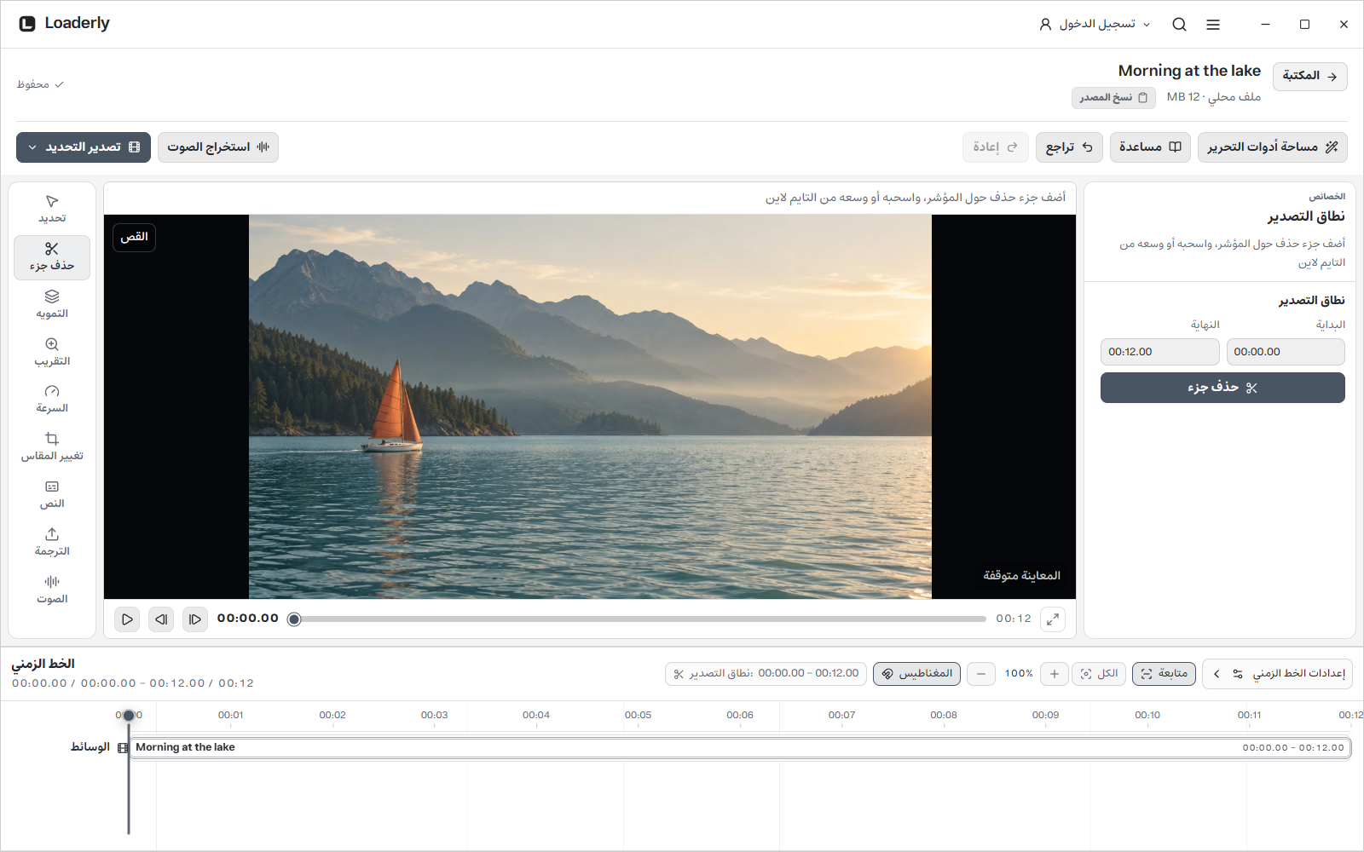The width and height of the screenshot is (1364, 852).
Task: Open the التقريب zoom tool
Action: pyautogui.click(x=52, y=353)
